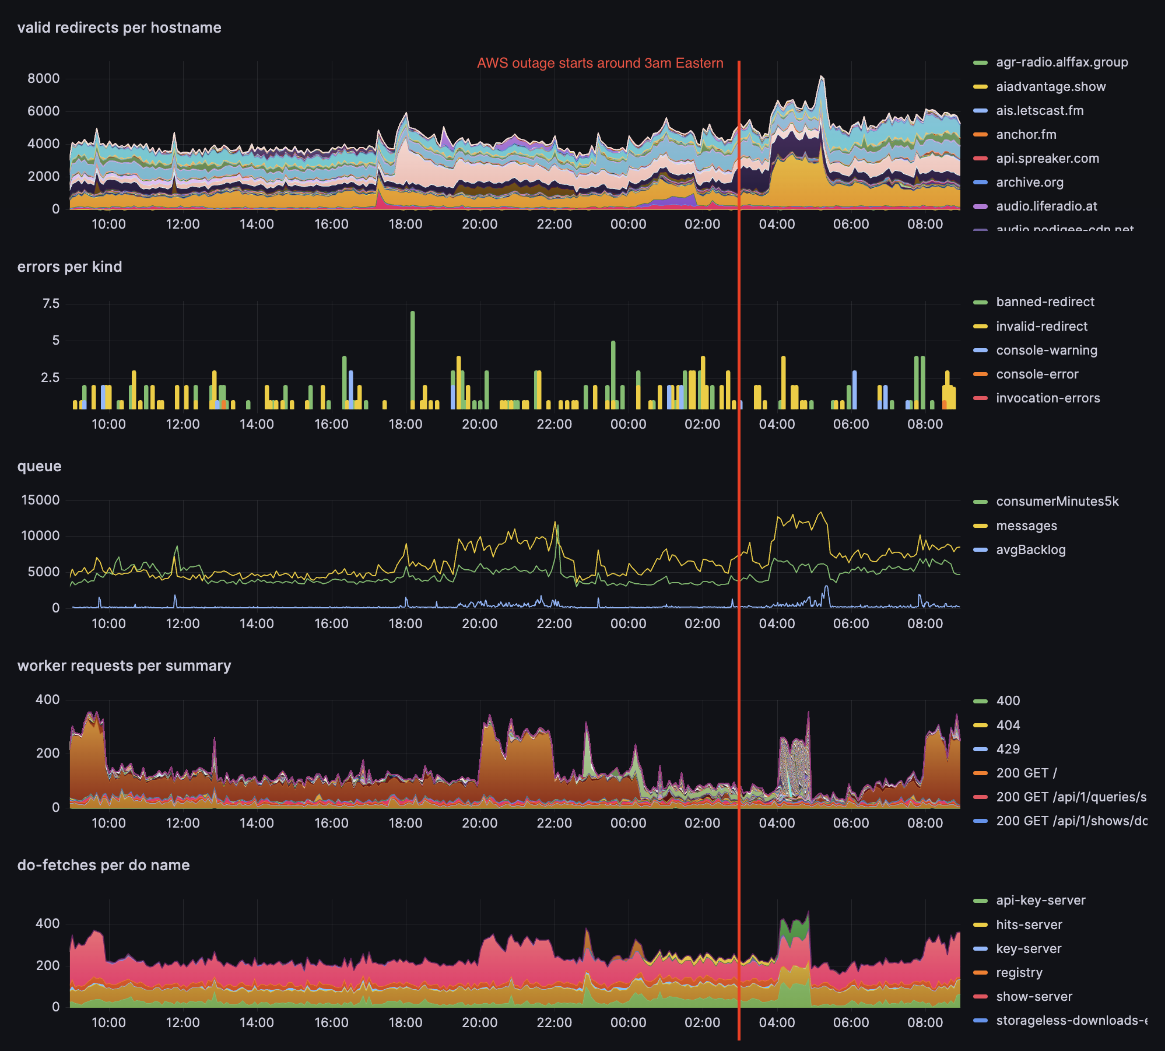Image resolution: width=1165 pixels, height=1051 pixels.
Task: Click the 429 worker requests legend item
Action: pos(1008,749)
